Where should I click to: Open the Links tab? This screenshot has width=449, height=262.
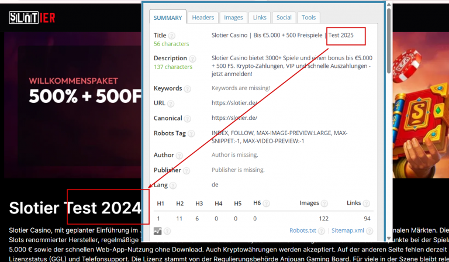click(260, 18)
